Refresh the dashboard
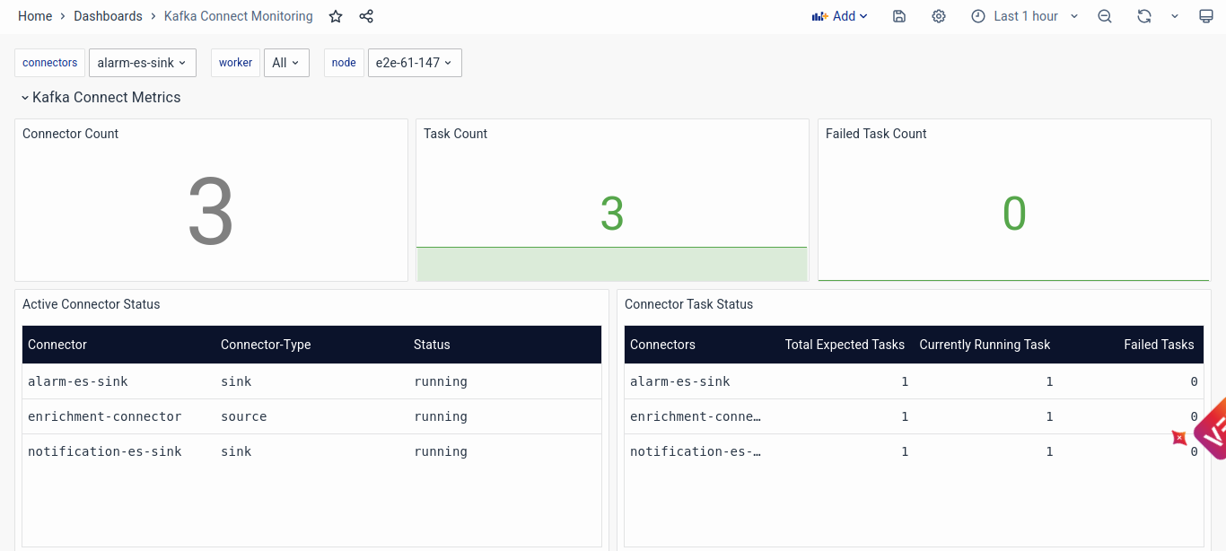The height and width of the screenshot is (551, 1226). (1144, 16)
